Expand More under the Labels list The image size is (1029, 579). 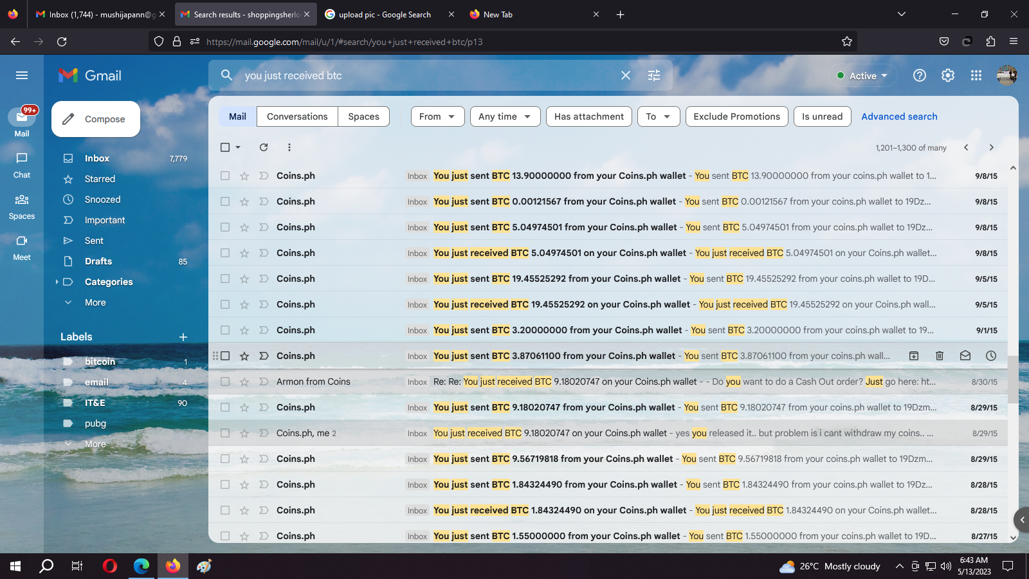coord(95,444)
